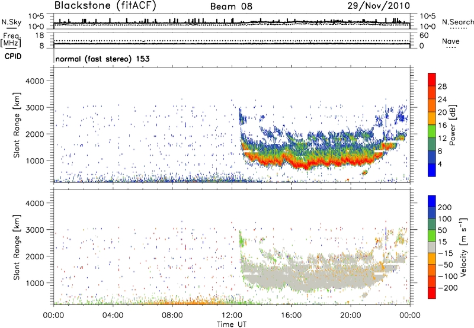
Task: Click the 'Velocity [m s-1]' colorbar label
Action: point(463,247)
